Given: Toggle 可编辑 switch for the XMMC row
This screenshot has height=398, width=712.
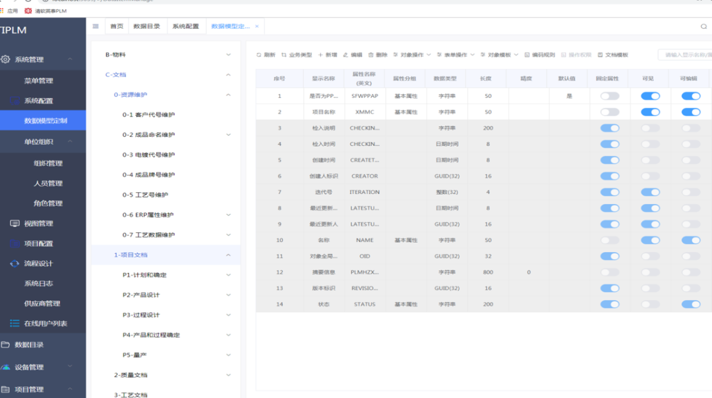Looking at the screenshot, I should click(691, 112).
